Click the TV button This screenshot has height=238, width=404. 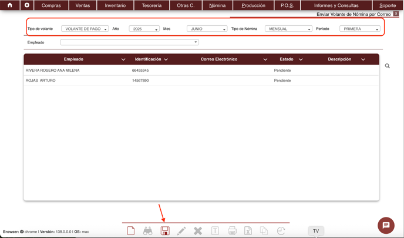pos(316,231)
